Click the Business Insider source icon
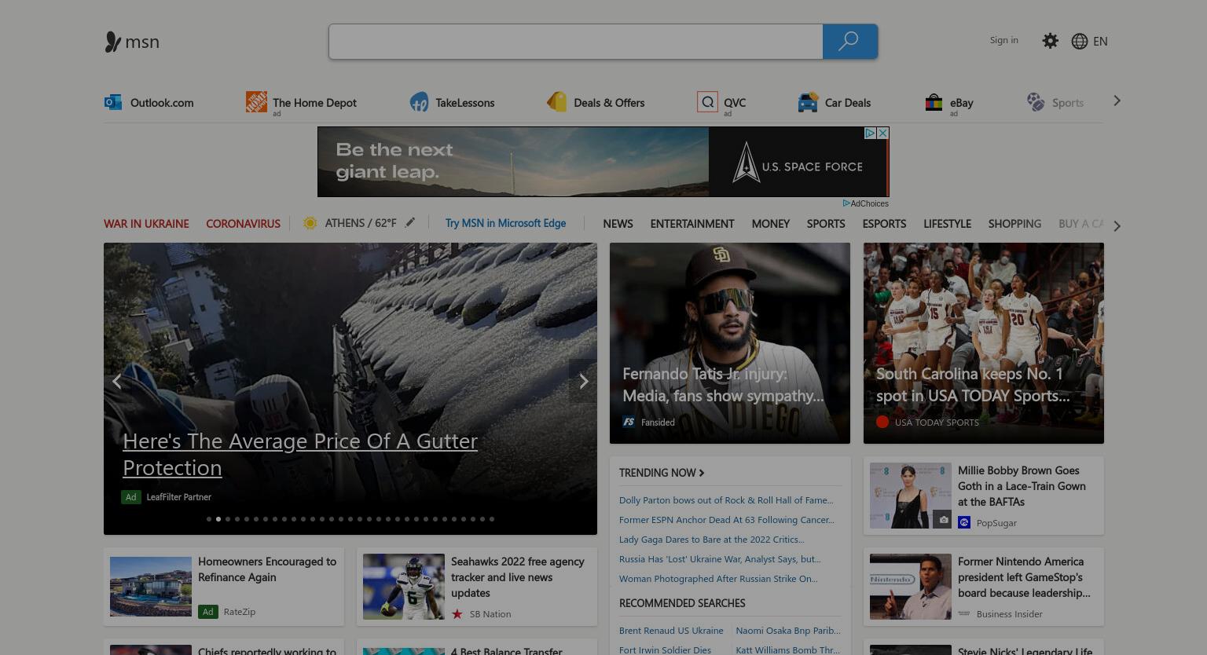Screen dimensions: 1207x655 (x=964, y=613)
